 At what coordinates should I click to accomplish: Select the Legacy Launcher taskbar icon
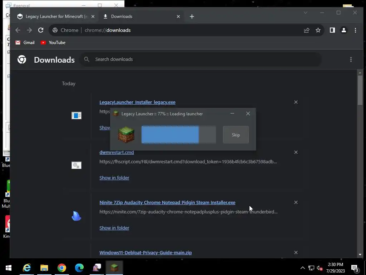click(114, 268)
